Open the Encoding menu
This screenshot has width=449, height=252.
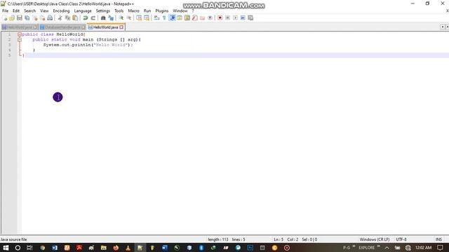(61, 11)
